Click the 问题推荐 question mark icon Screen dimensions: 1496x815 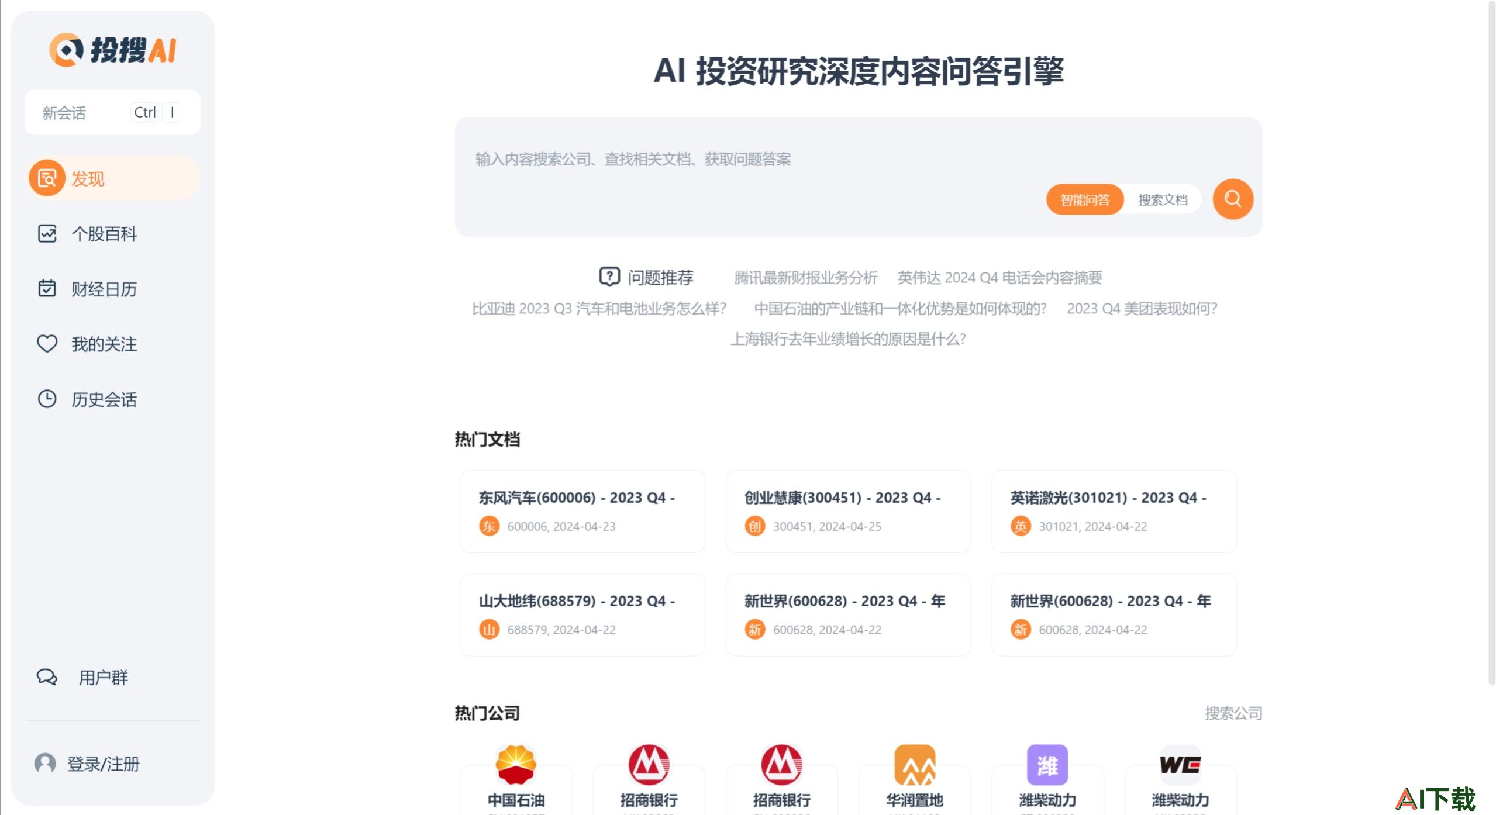point(609,277)
